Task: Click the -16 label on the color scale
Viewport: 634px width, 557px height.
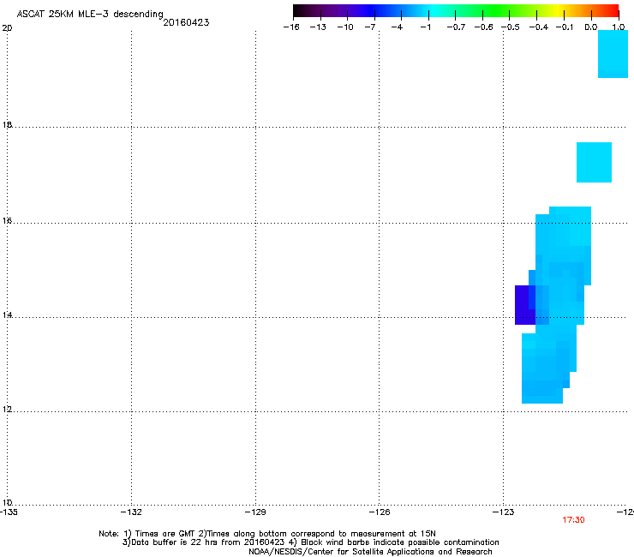Action: point(291,27)
